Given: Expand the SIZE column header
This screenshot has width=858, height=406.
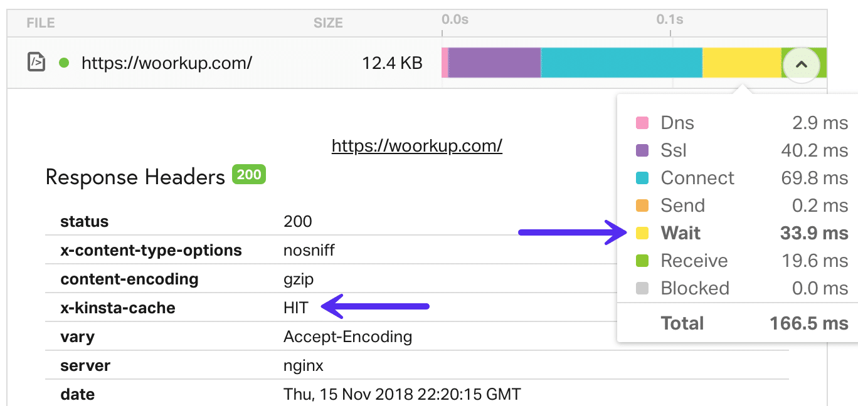Looking at the screenshot, I should pos(328,23).
